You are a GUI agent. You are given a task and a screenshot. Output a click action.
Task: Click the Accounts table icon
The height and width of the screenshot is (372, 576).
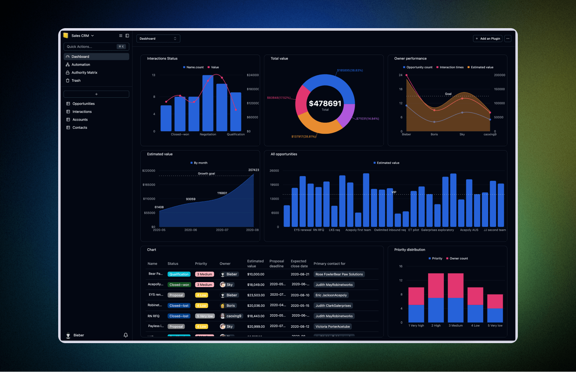68,119
